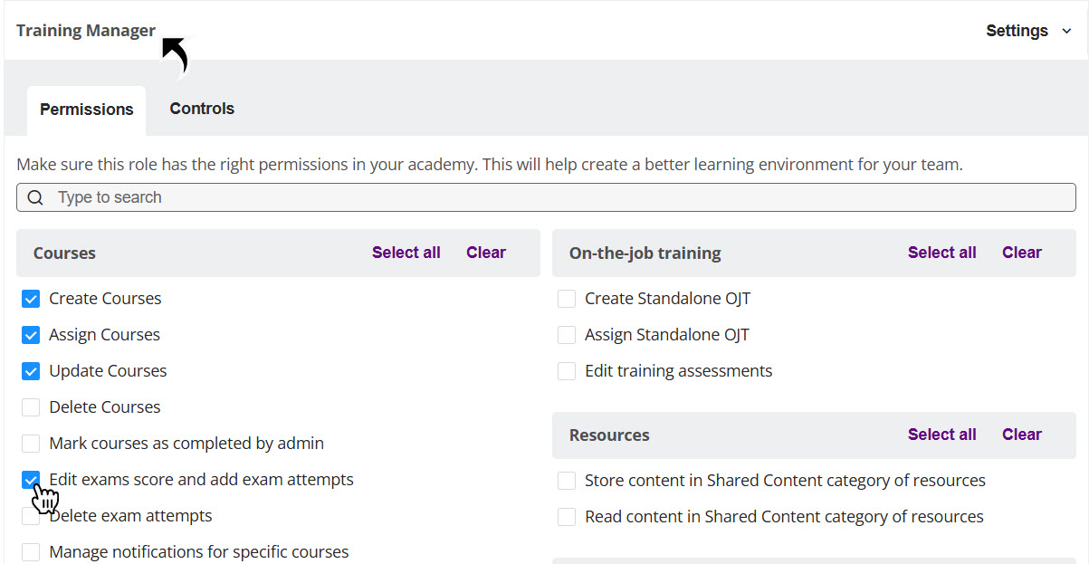Enable Store content in Shared Content
1089x564 pixels.
(x=567, y=481)
